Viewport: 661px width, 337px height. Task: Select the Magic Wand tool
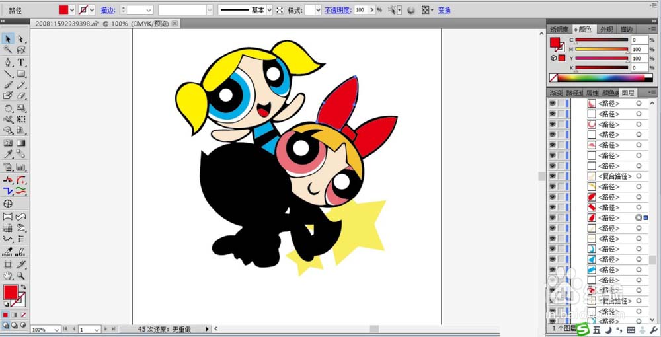[x=7, y=50]
